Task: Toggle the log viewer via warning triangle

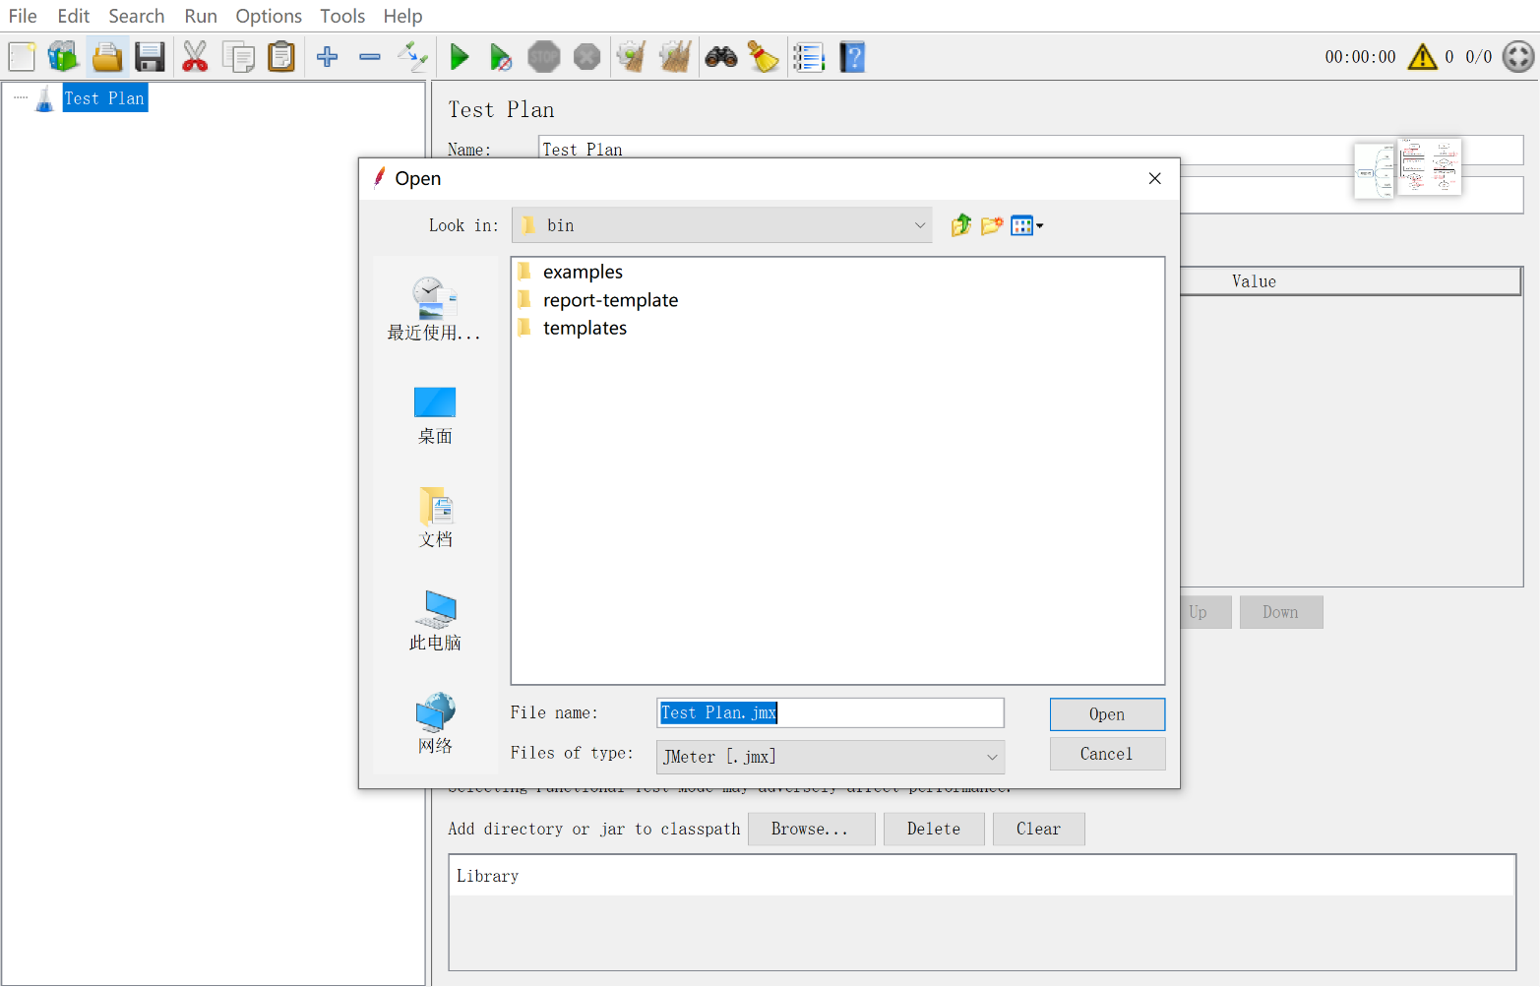Action: click(1423, 56)
